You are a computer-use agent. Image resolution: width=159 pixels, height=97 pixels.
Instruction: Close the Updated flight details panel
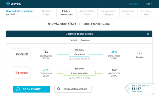148,34
